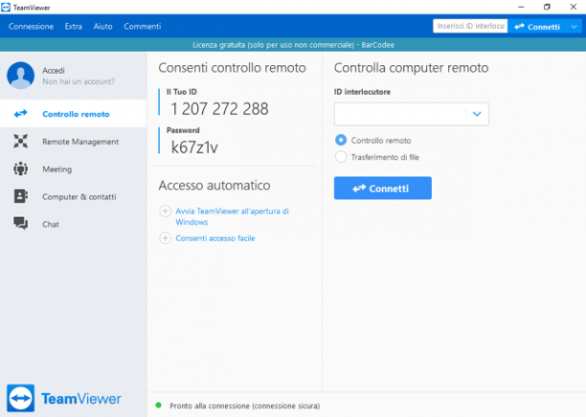The image size is (586, 417).
Task: Switch to Controllo remoto sidebar tab
Action: click(73, 114)
